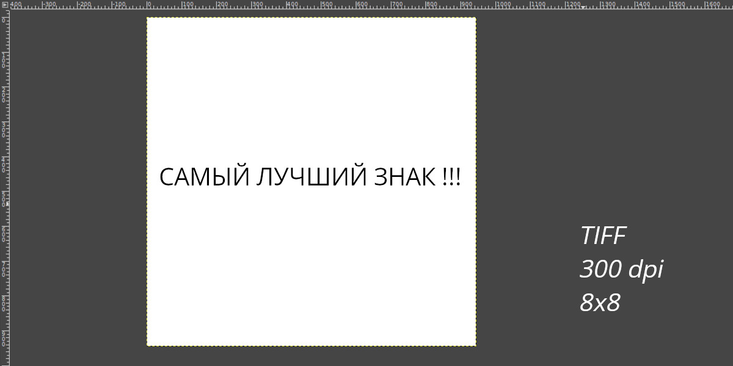Screen dimensions: 733x366
Task: Click the top-right corner of the white canvas
Action: 475,18
